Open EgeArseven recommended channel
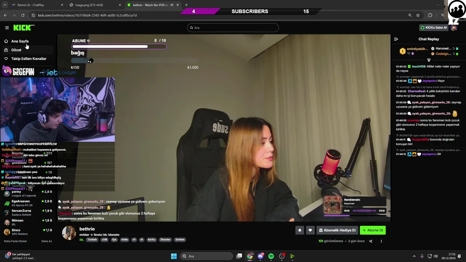Screen dimensions: 466x262 pyautogui.click(x=28, y=203)
